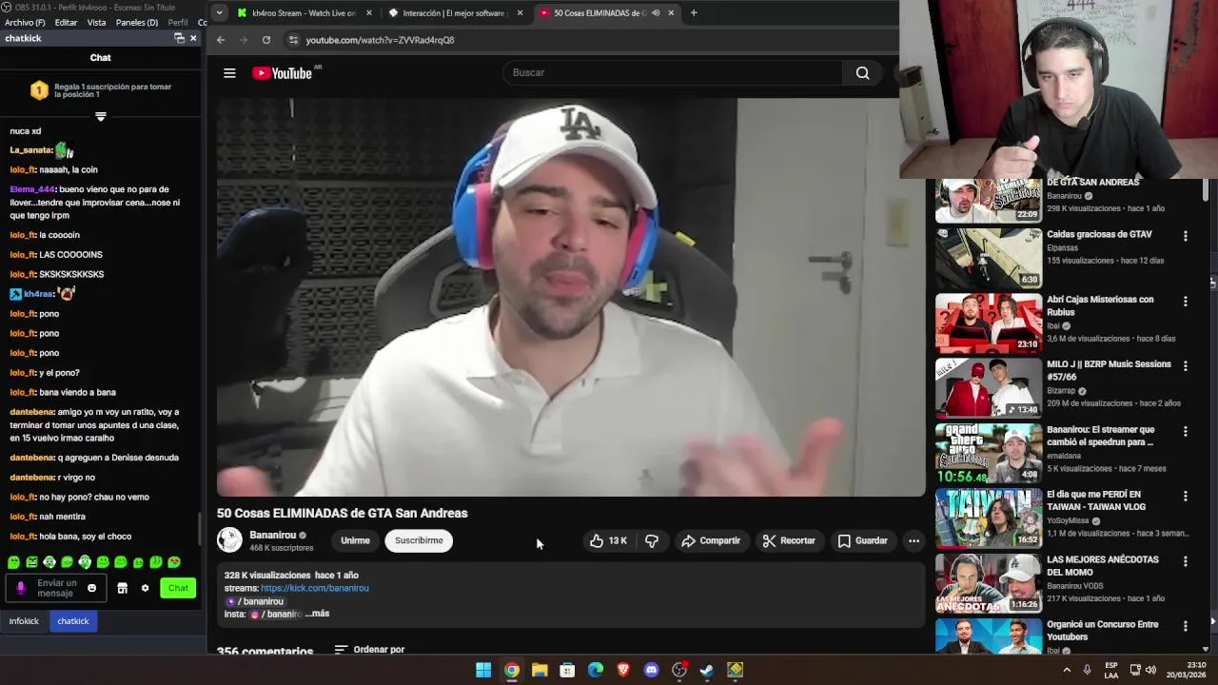Open the Bananirou speedrun video thumbnail
The height and width of the screenshot is (685, 1218).
(989, 453)
